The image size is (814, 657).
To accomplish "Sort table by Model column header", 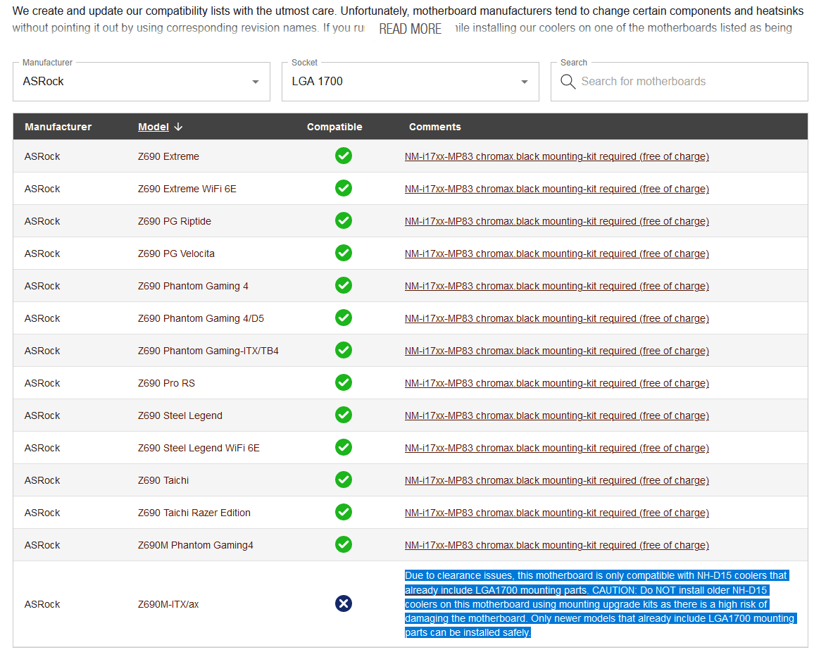I will 153,127.
